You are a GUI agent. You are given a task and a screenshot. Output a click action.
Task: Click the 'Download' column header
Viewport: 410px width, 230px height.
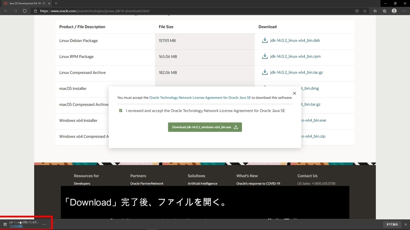[268, 27]
